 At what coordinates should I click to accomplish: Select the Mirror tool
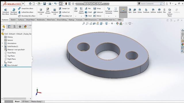pos(97,16)
